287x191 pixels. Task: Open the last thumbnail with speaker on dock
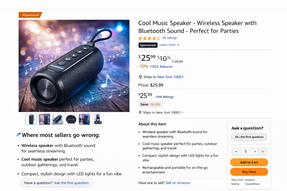[x=98, y=119]
